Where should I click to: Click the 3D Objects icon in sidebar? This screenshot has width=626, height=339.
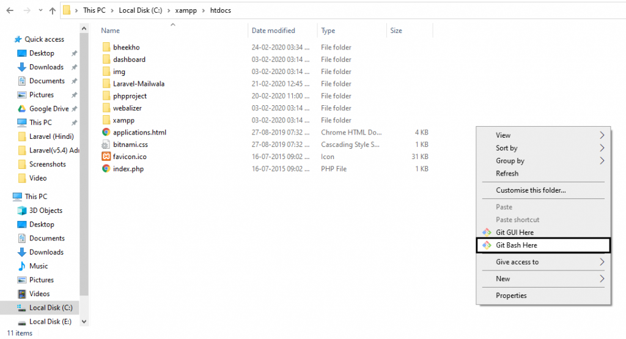(22, 210)
